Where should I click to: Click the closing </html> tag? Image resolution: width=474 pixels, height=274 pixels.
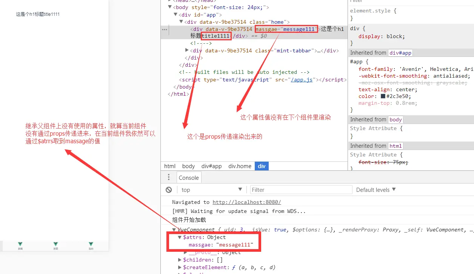178,94
